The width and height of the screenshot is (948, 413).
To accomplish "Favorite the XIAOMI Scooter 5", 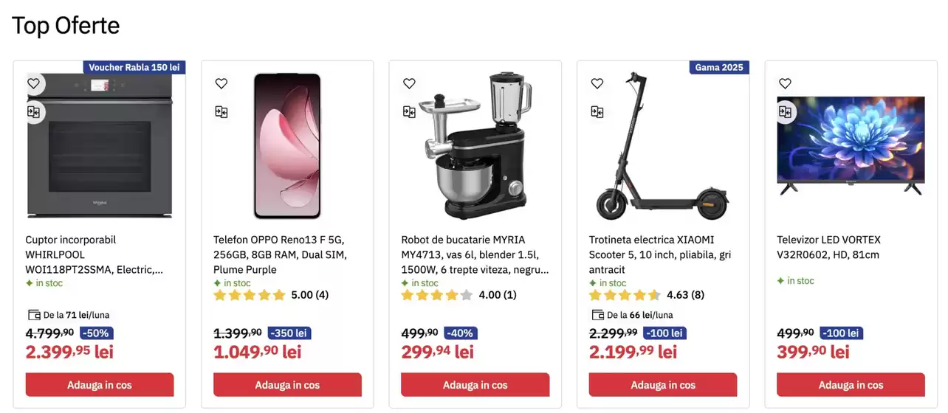I will coord(597,83).
